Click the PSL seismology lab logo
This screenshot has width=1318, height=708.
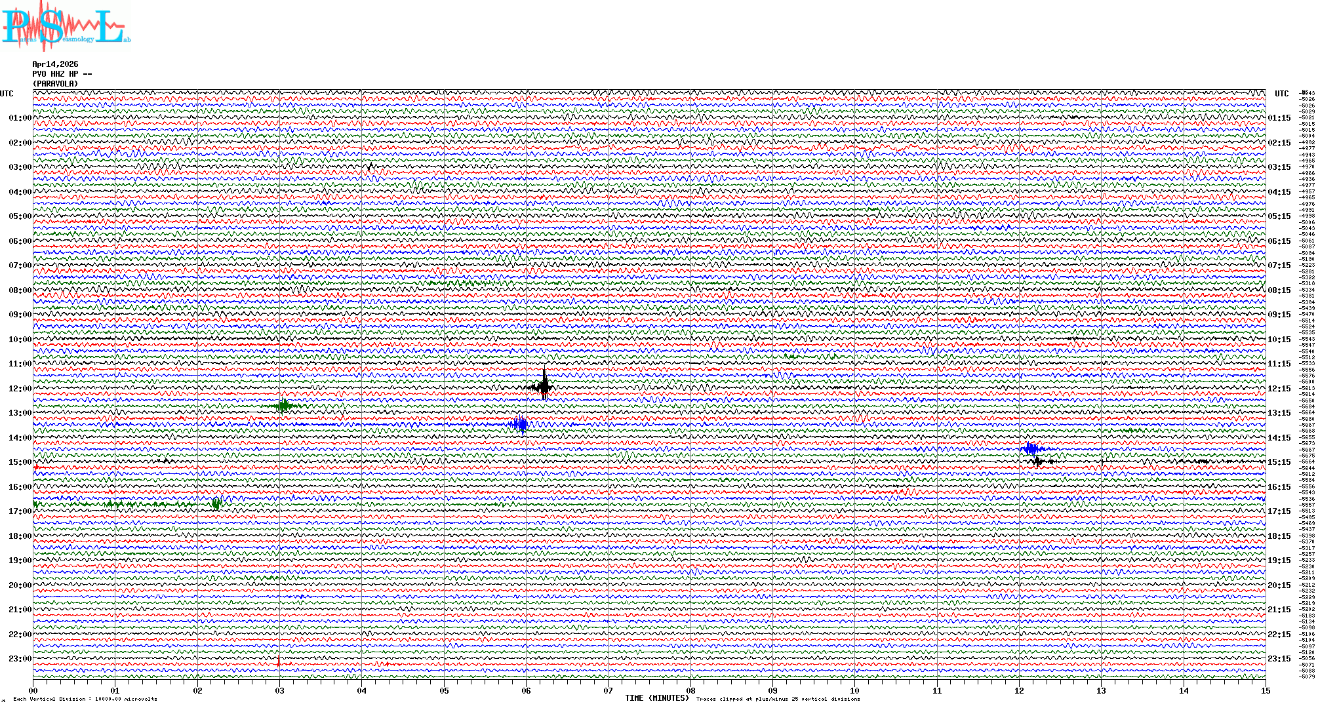point(64,26)
